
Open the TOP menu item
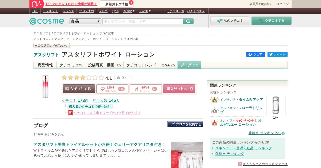(35, 11)
